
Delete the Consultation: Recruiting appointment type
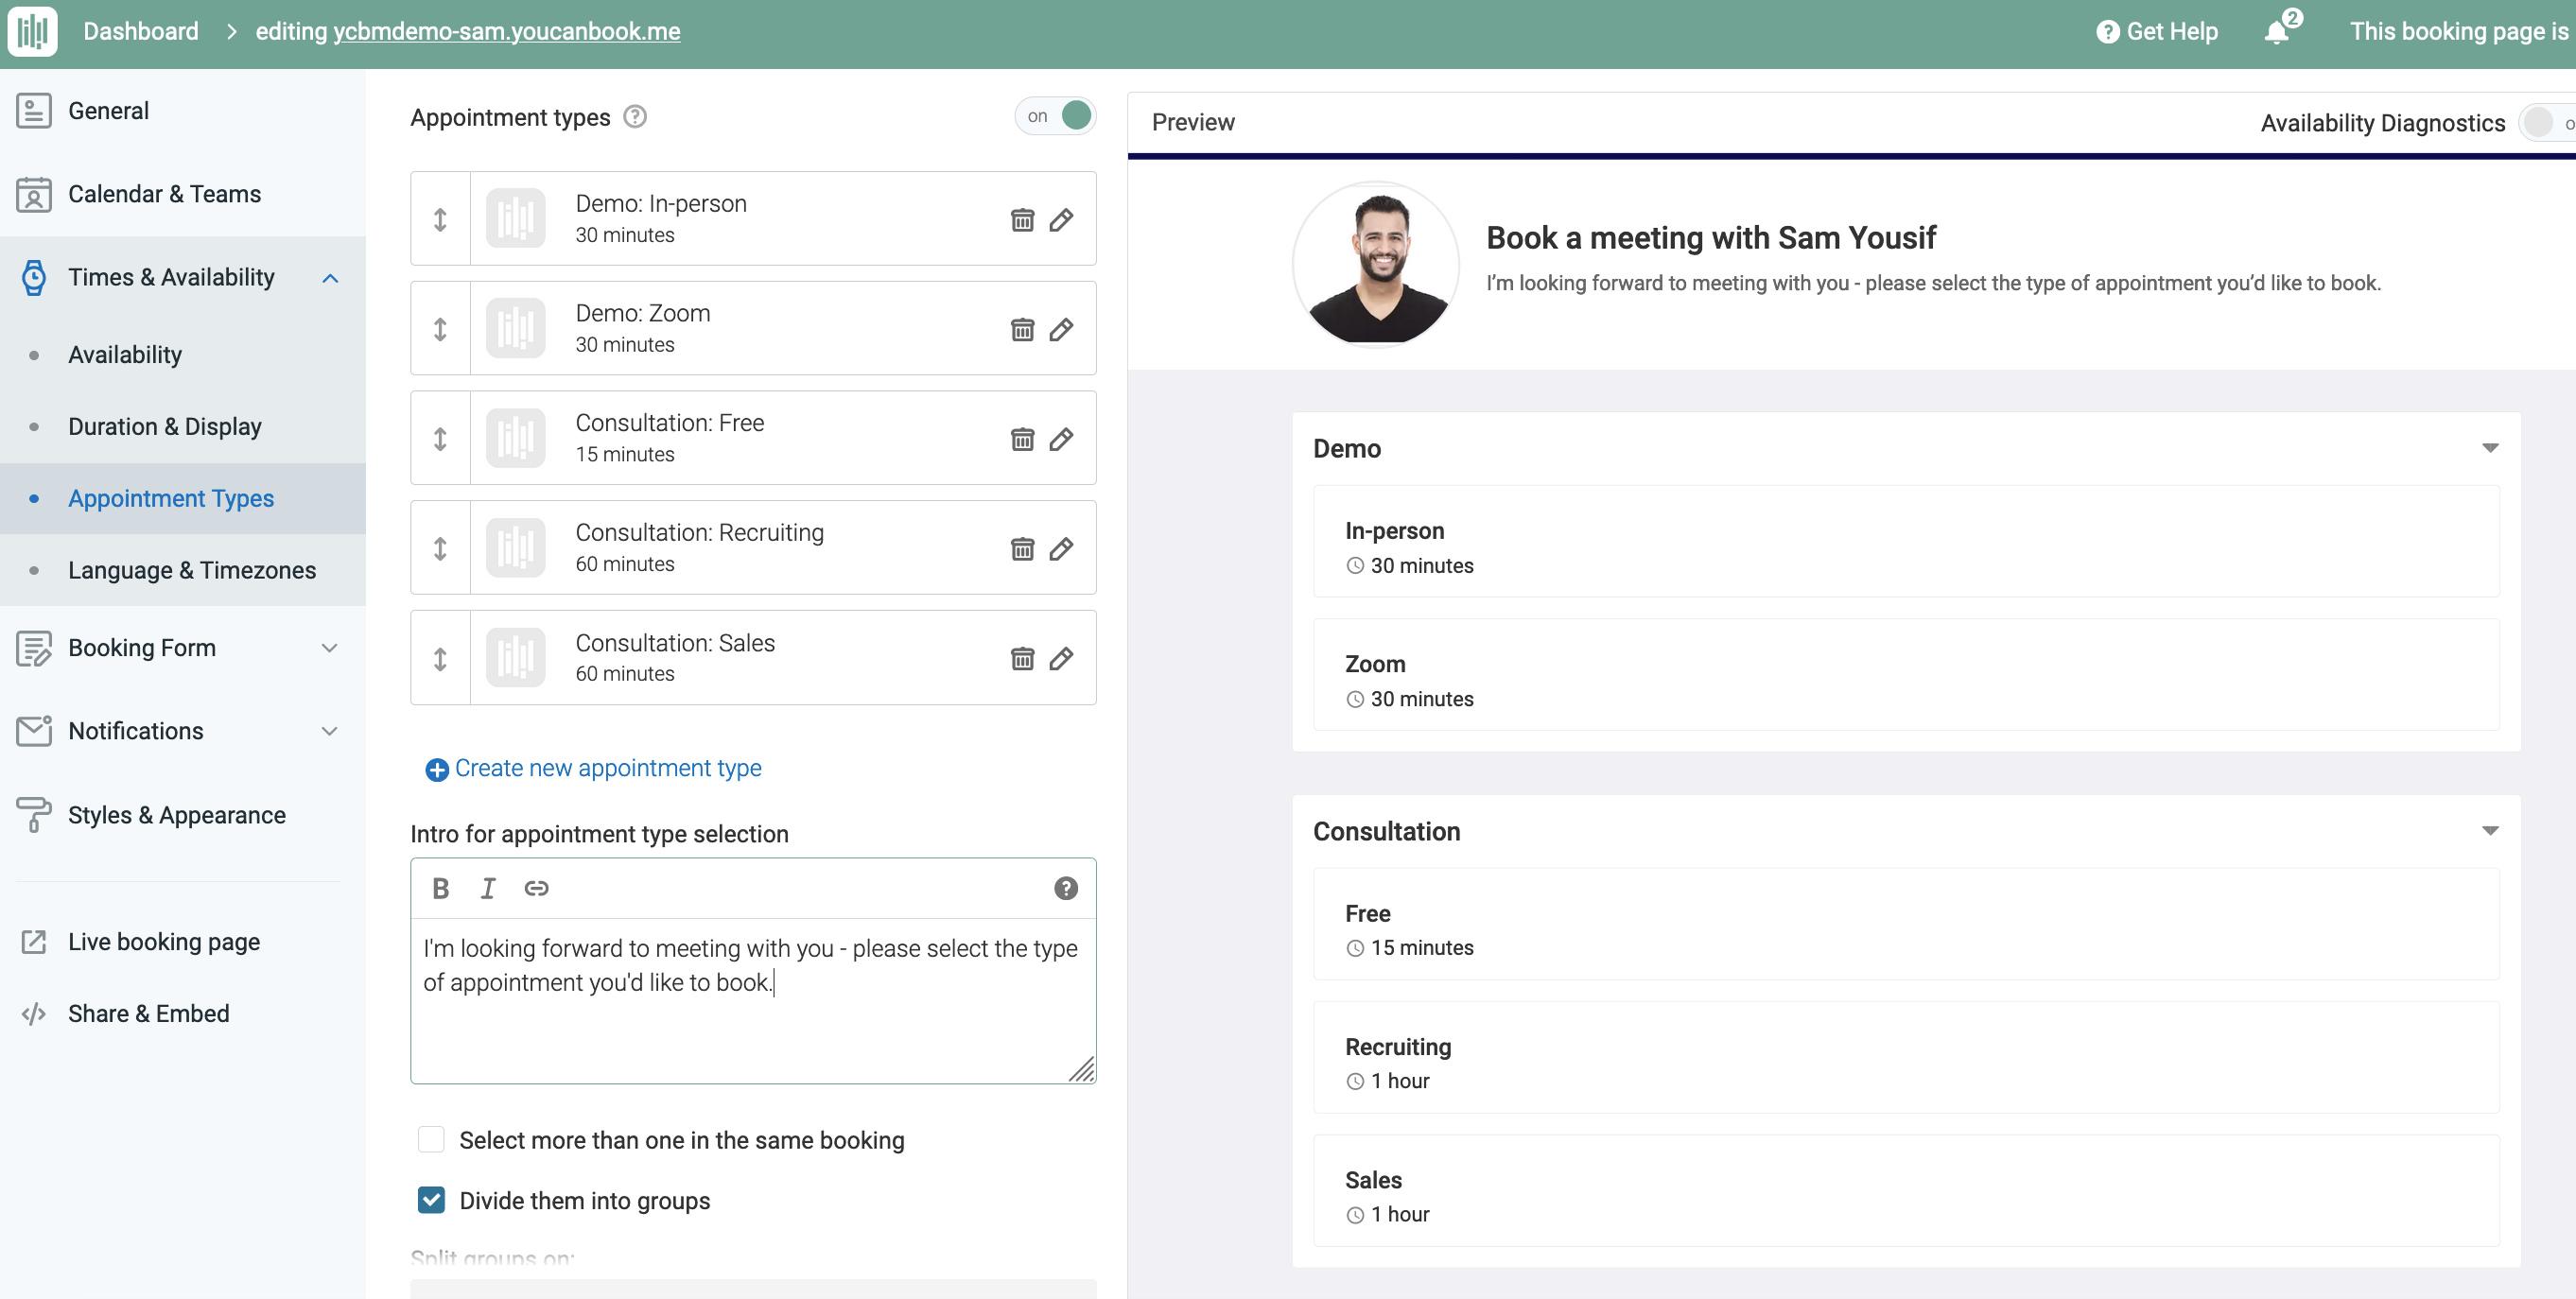(x=1022, y=549)
